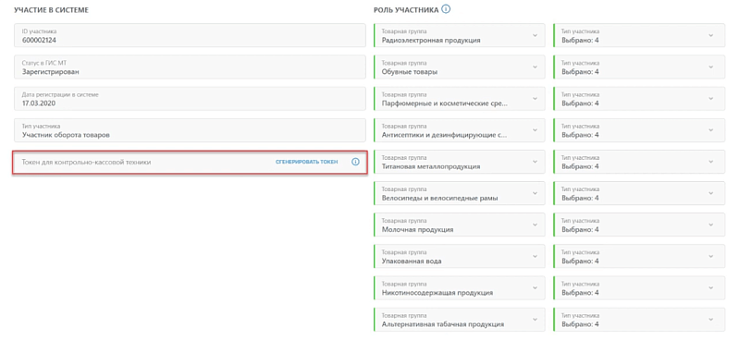
Task: Click the Роль участника heading text
Action: (x=406, y=9)
